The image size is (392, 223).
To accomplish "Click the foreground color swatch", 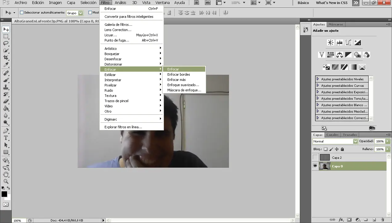I will point(4,194).
